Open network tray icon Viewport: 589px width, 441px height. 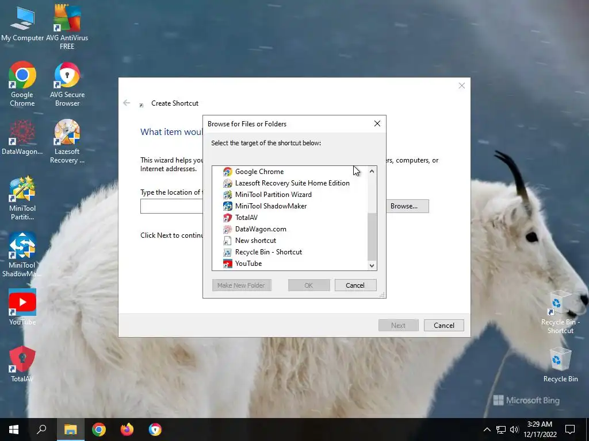click(x=501, y=430)
